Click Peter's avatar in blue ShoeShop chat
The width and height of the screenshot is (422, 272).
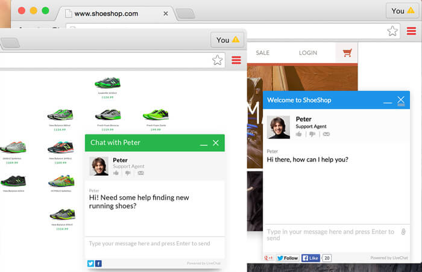coord(279,127)
